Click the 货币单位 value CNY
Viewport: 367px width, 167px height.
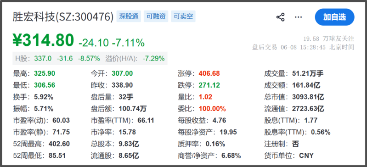(x=306, y=156)
